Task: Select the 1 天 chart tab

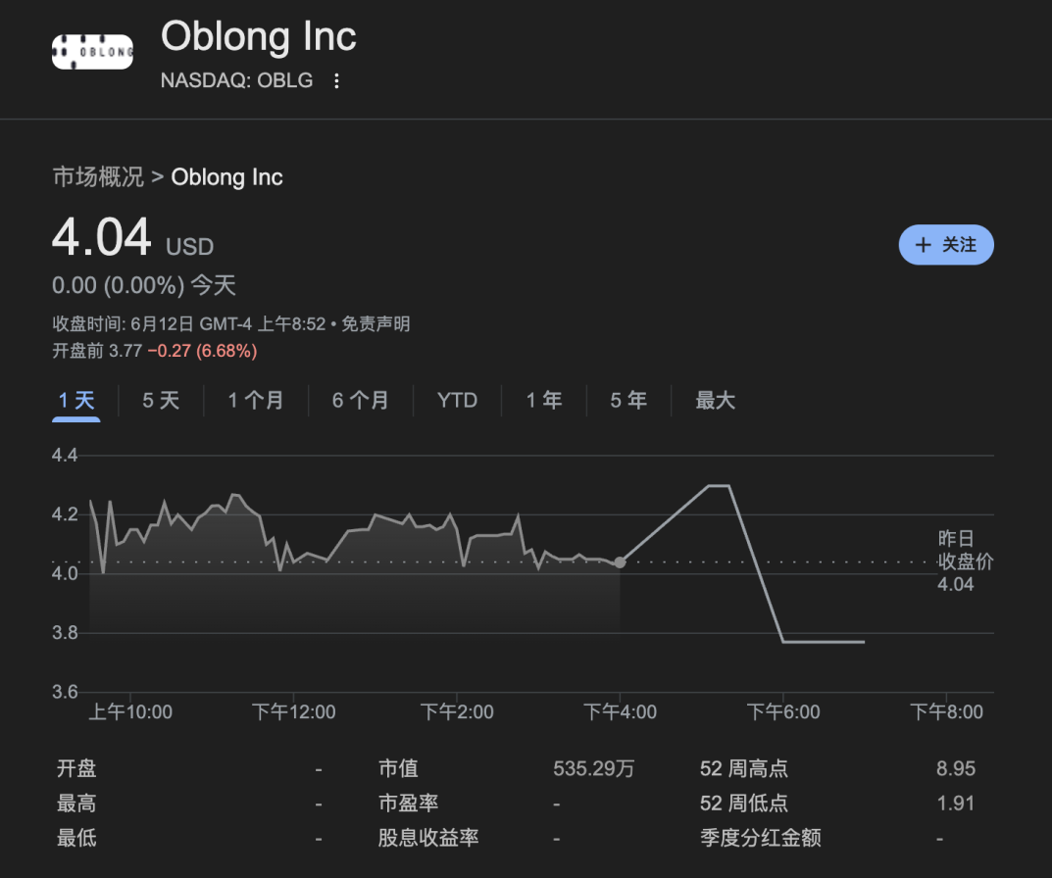Action: (76, 401)
